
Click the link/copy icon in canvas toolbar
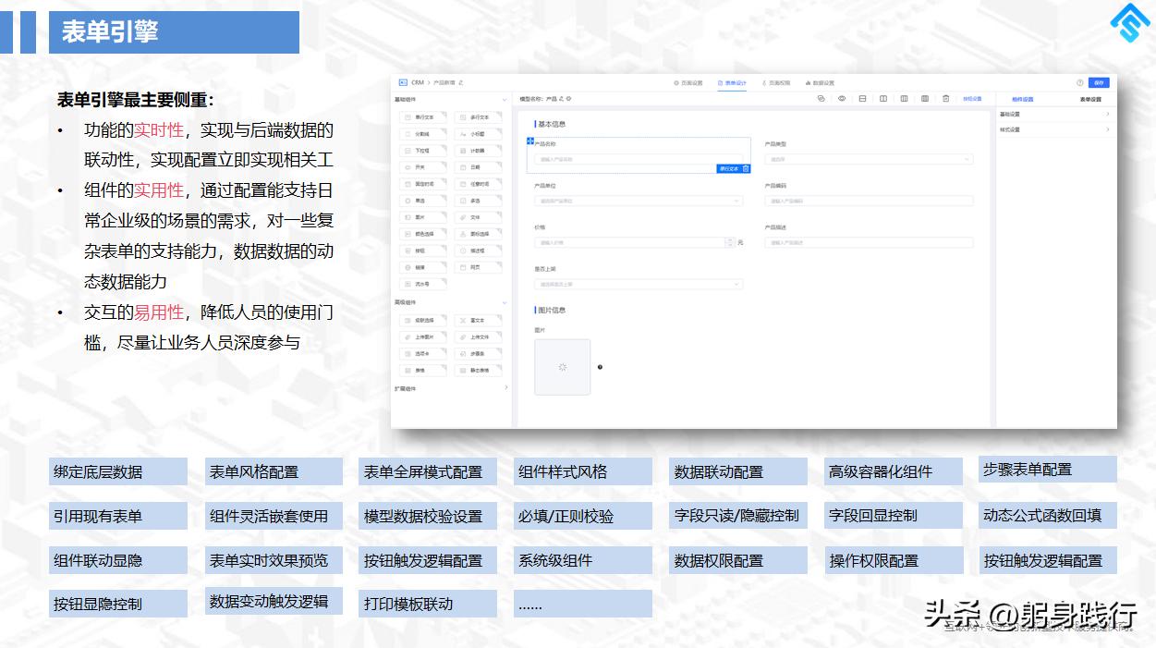click(821, 99)
